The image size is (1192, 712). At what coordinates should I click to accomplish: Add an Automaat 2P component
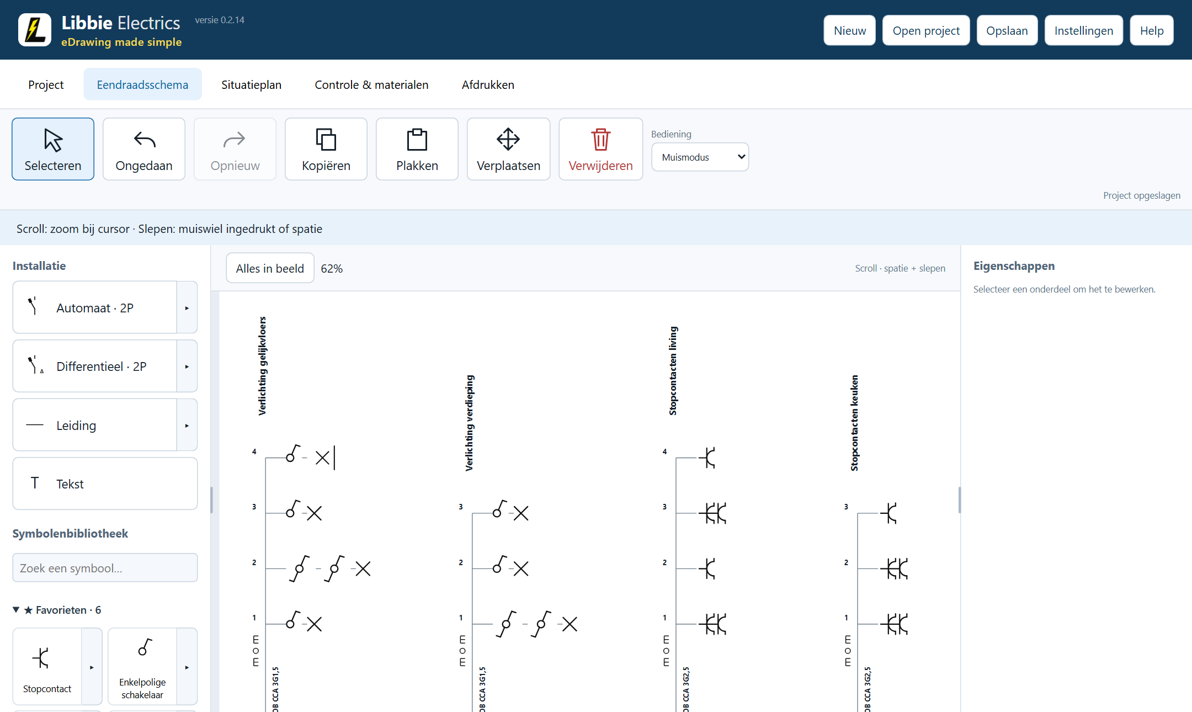pos(95,307)
